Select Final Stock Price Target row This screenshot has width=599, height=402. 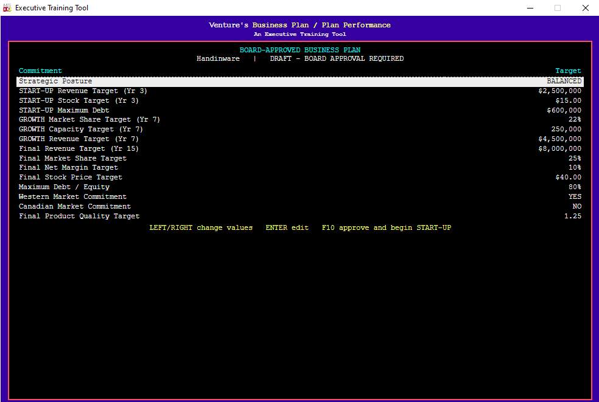tap(300, 178)
